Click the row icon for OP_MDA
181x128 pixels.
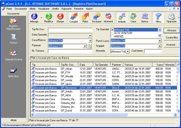coord(33,95)
